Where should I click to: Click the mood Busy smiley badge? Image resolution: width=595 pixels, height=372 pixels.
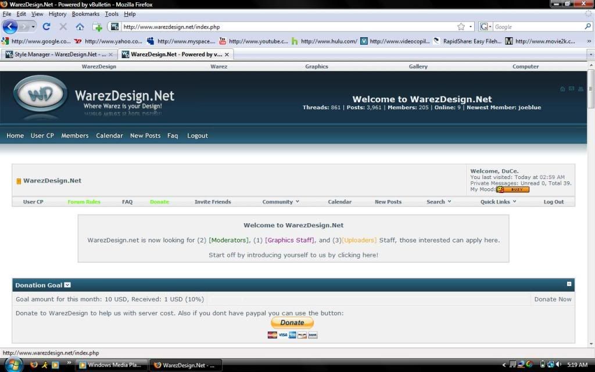click(x=512, y=189)
